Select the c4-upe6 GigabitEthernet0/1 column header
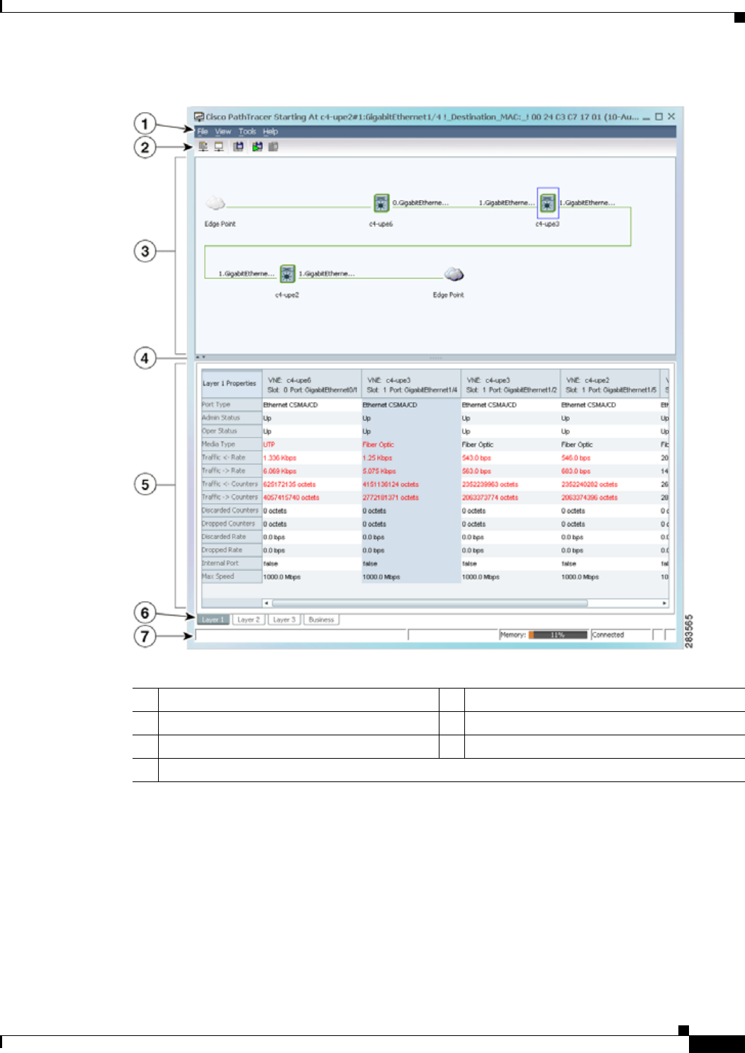 [x=312, y=385]
